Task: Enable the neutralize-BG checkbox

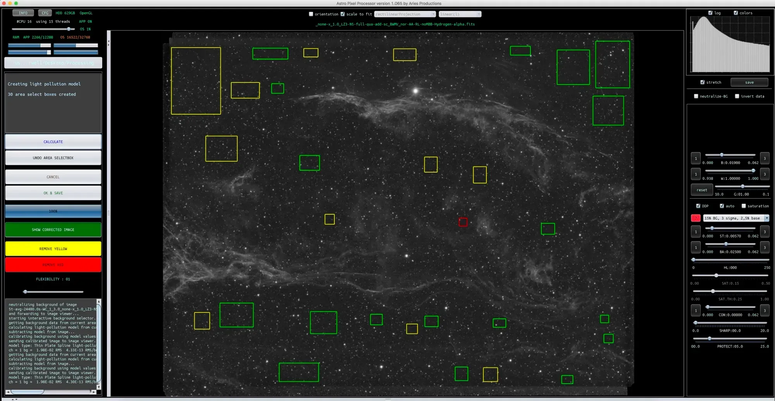Action: pos(696,96)
